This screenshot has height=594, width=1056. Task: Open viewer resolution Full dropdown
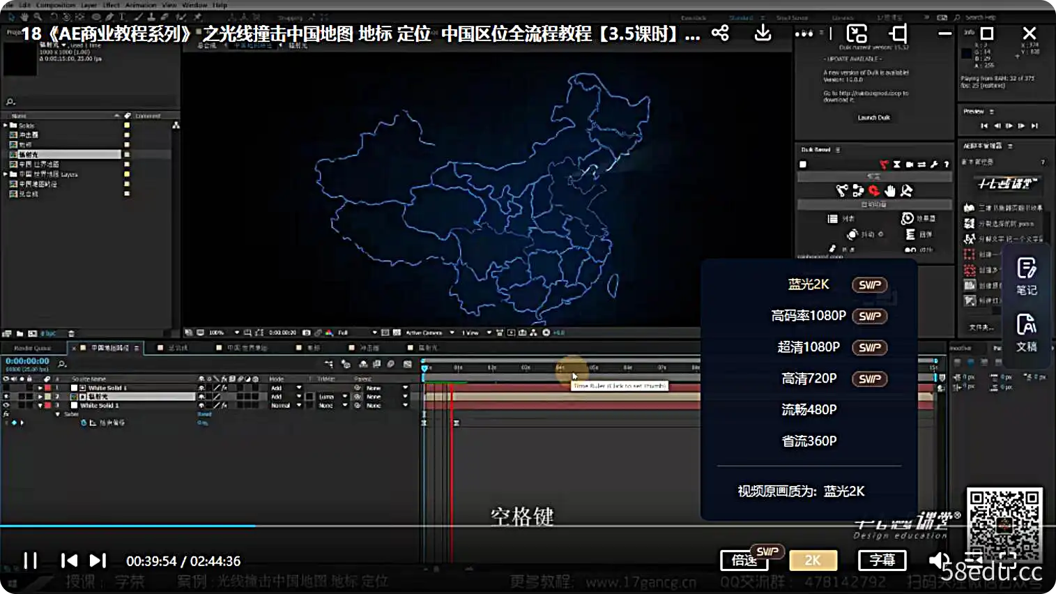pyautogui.click(x=357, y=333)
